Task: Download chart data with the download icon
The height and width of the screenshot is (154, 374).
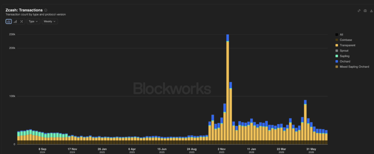Action: click(x=371, y=11)
